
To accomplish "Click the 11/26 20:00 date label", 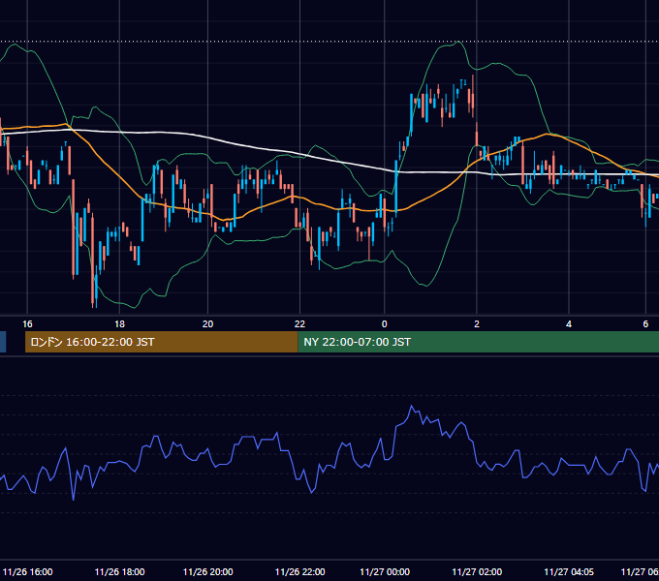I will click(208, 571).
